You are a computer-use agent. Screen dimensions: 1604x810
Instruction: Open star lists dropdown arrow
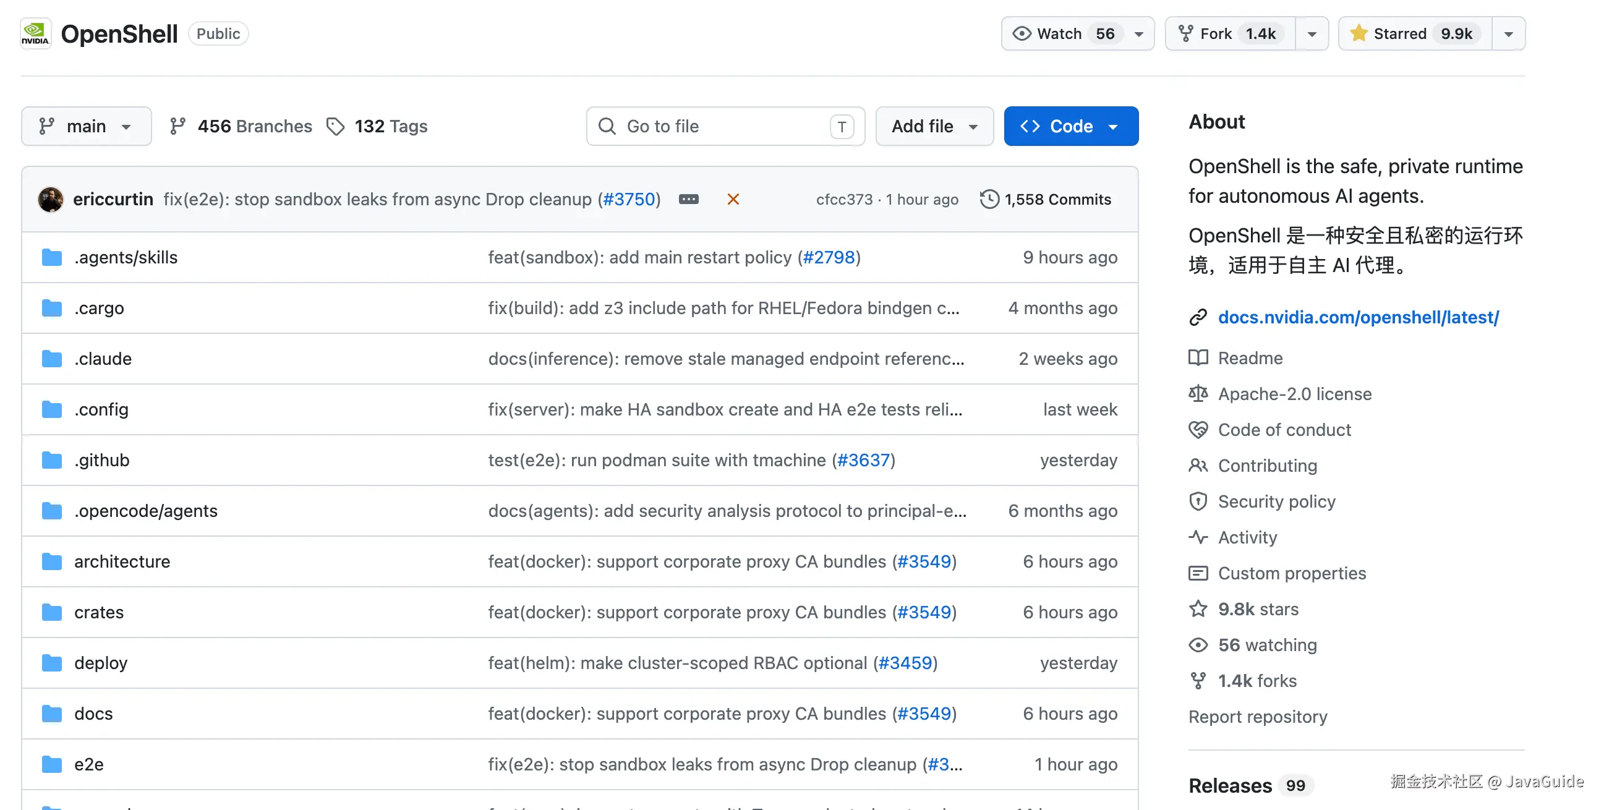pos(1509,33)
